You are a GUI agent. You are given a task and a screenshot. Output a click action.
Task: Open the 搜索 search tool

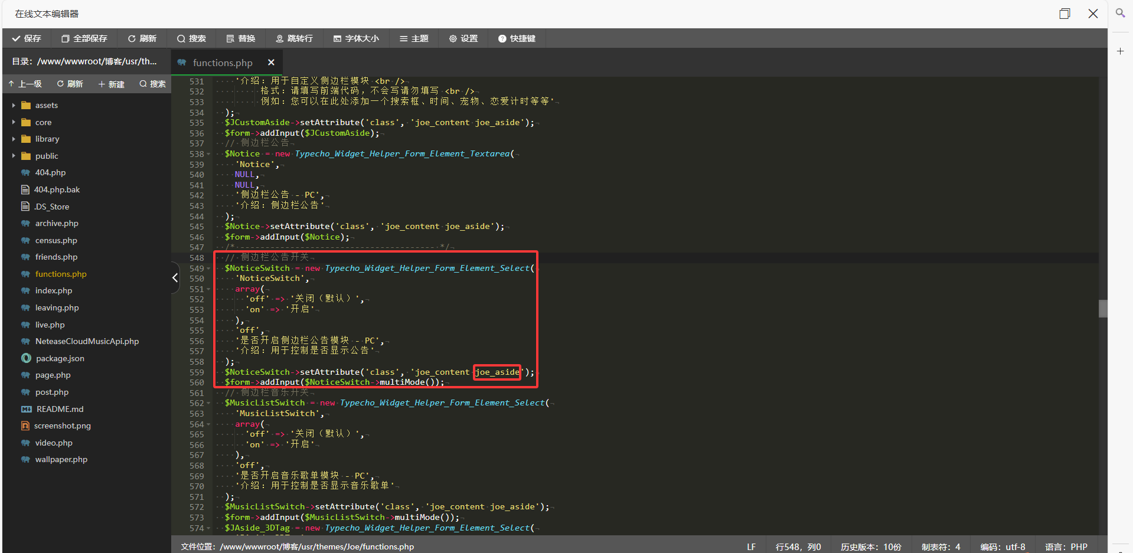point(191,38)
